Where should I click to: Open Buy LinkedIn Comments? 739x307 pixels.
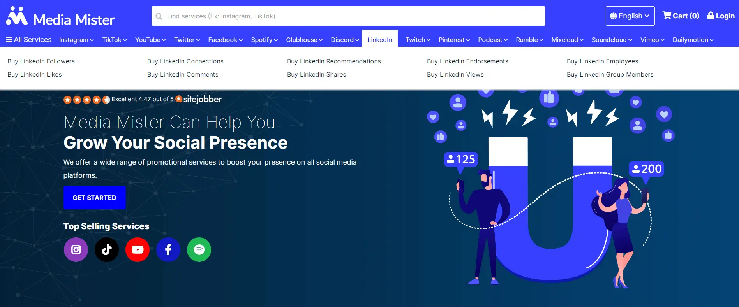point(183,74)
